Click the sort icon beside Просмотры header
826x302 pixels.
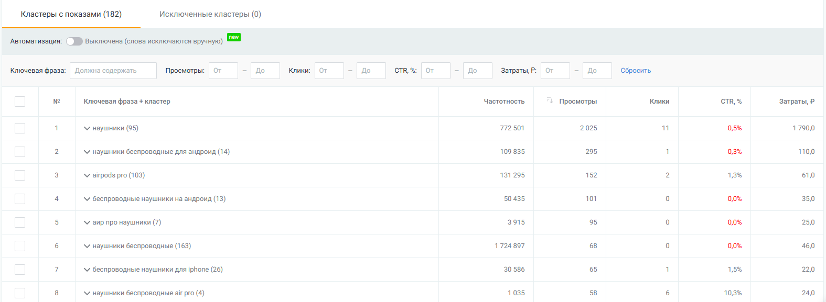point(550,100)
